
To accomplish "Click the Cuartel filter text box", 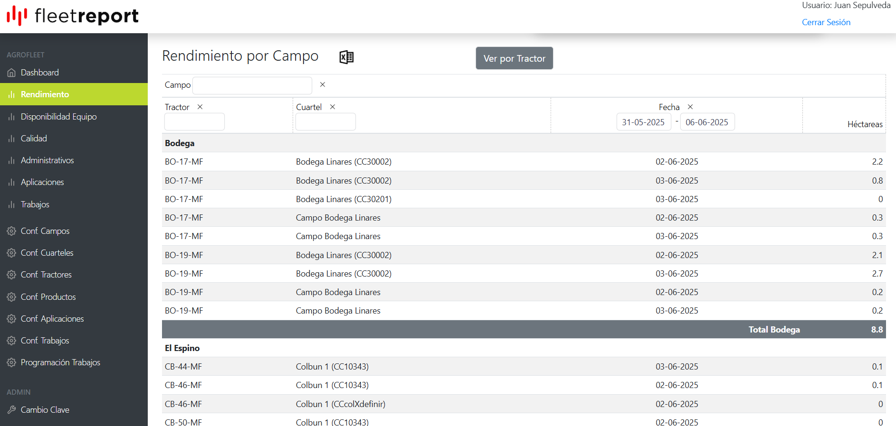I will [x=325, y=122].
